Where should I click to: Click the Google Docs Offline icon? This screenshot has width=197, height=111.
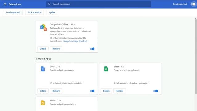click(43, 28)
